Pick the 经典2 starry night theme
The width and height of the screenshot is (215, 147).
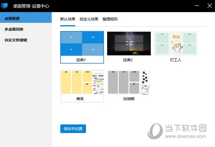[x=129, y=43]
